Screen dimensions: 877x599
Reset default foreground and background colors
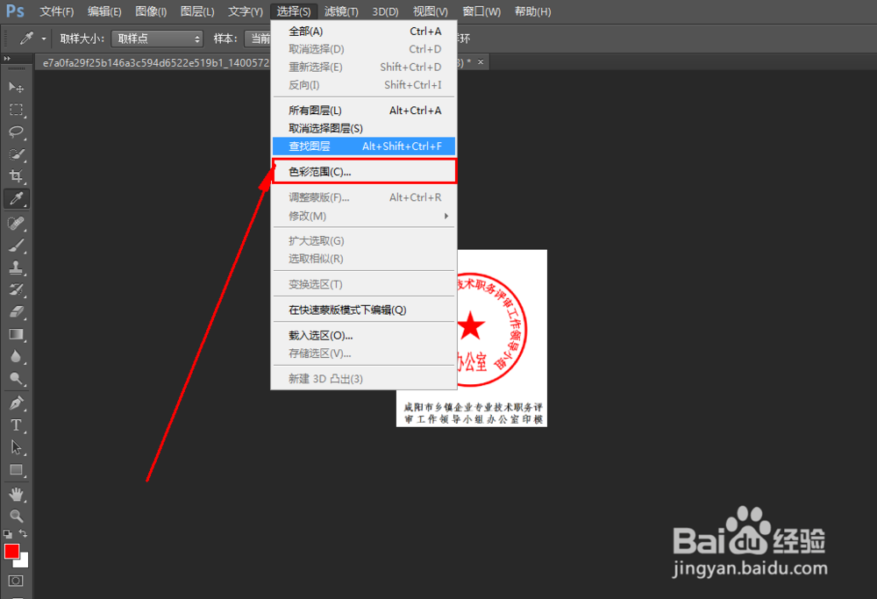pos(8,534)
